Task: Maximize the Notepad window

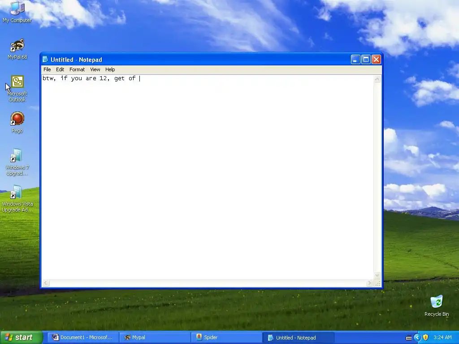Action: click(366, 60)
